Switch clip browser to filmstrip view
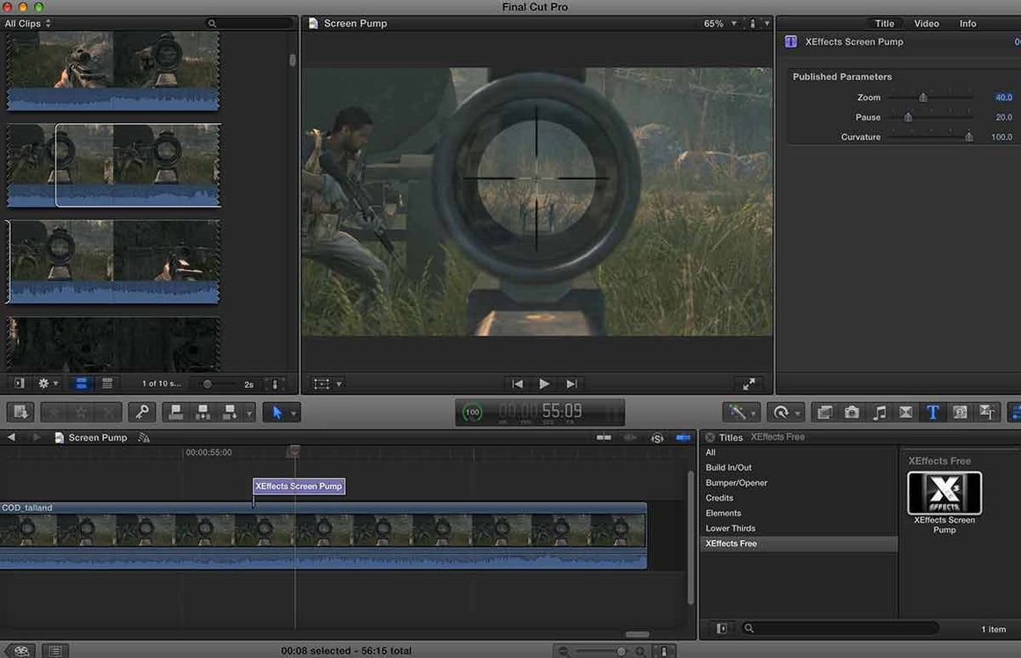This screenshot has height=658, width=1021. [81, 384]
